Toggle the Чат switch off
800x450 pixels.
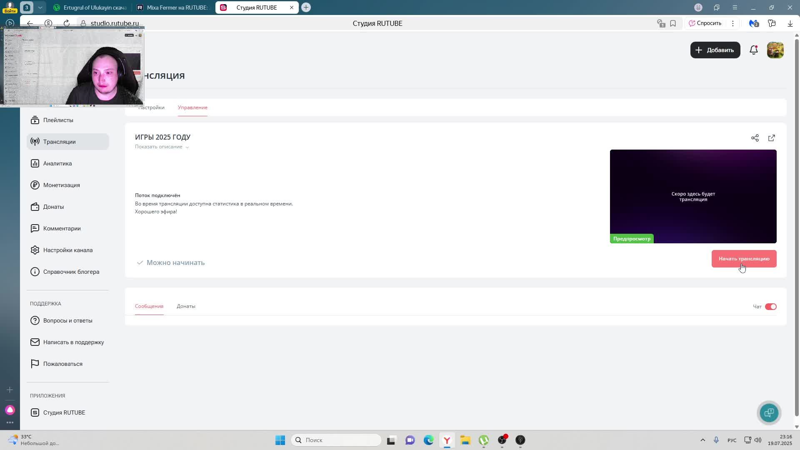coord(770,307)
